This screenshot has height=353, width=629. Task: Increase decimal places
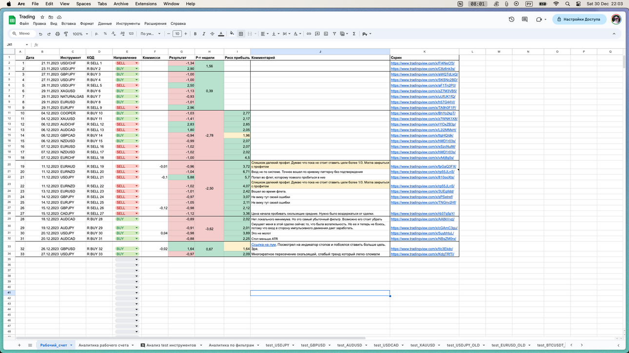[122, 34]
